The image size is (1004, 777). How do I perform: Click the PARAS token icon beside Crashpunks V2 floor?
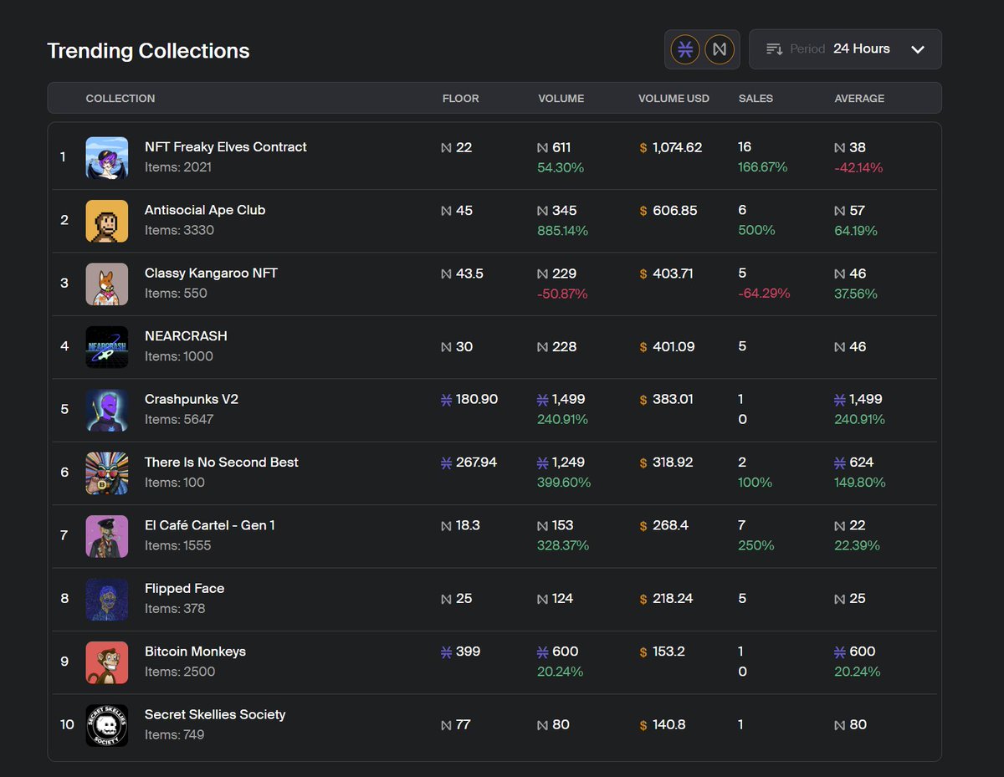coord(443,399)
